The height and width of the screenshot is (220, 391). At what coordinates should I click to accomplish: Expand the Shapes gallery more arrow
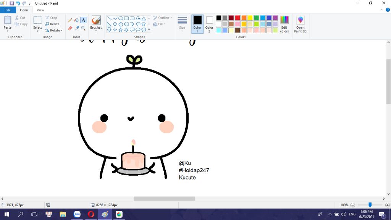click(149, 30)
